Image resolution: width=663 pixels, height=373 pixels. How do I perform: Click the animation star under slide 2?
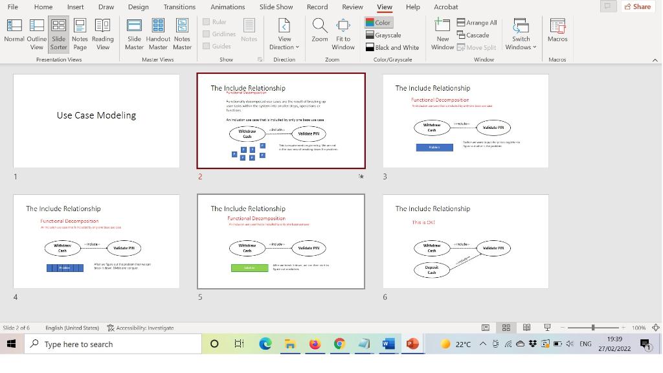point(361,176)
